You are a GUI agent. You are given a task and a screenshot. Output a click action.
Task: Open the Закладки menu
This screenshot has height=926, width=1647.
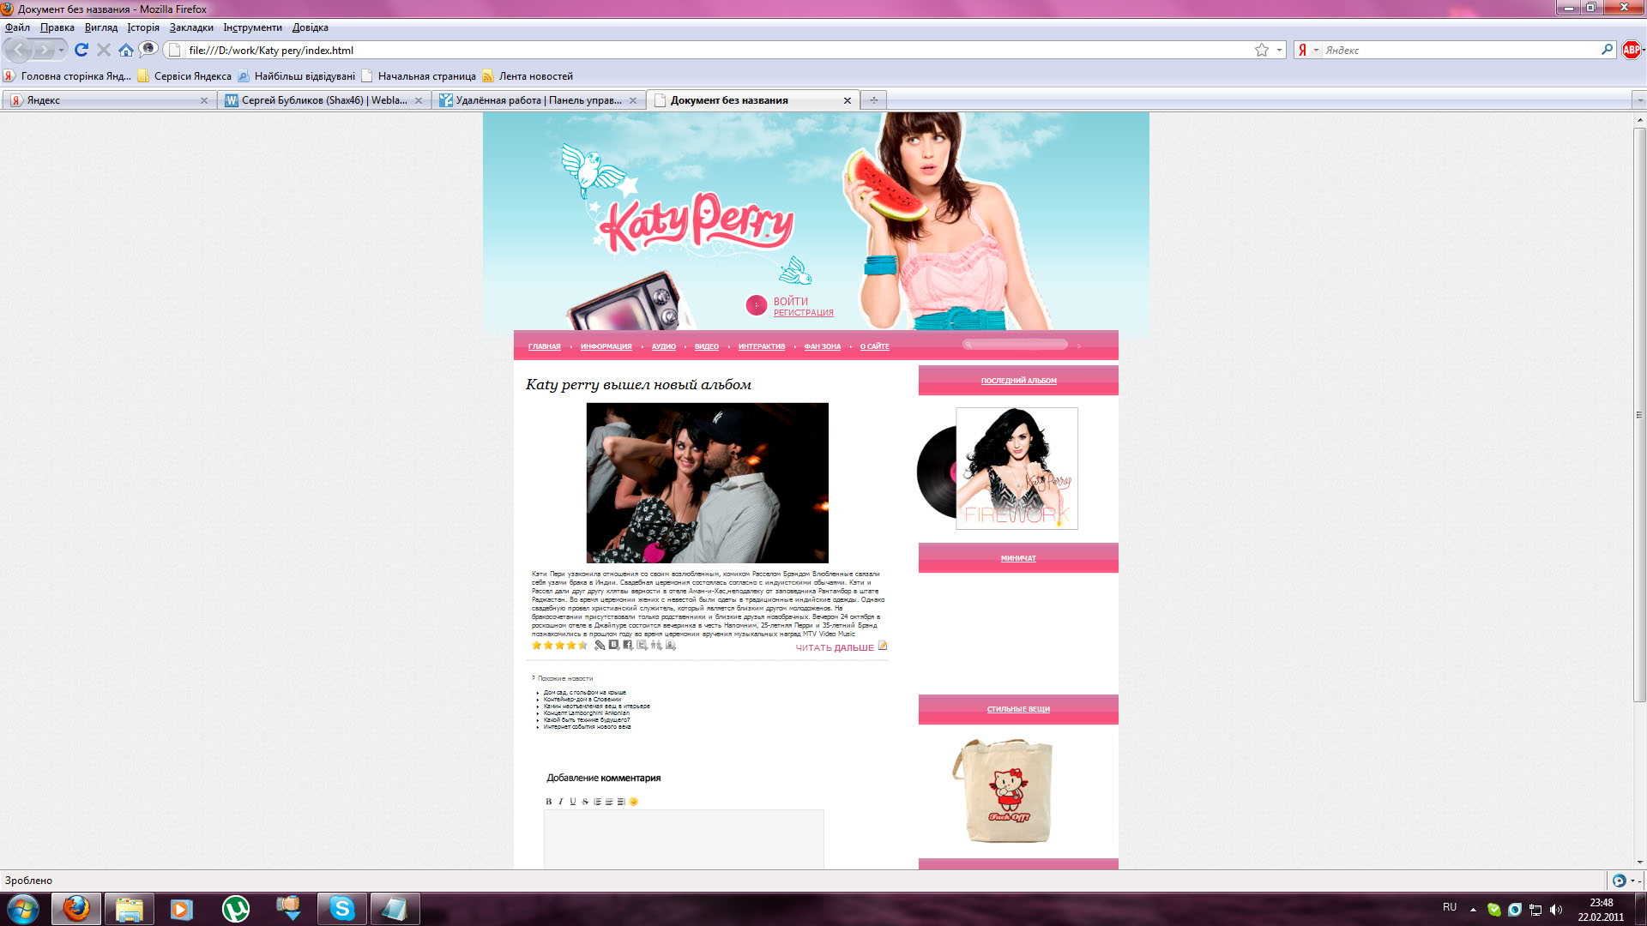pos(191,27)
